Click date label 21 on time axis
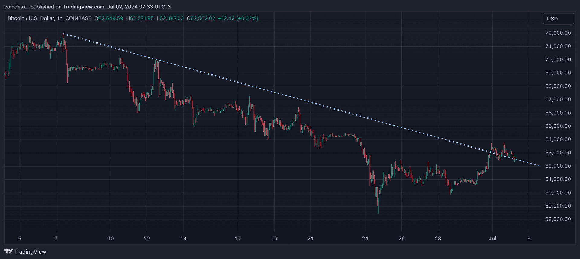The width and height of the screenshot is (580, 259). 311,239
